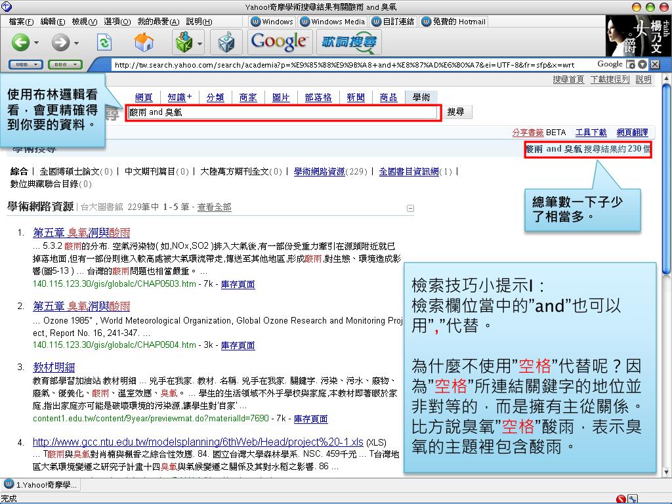Image resolution: width=672 pixels, height=504 pixels.
Task: Click the red blocked icon in status bar
Action: click(621, 499)
